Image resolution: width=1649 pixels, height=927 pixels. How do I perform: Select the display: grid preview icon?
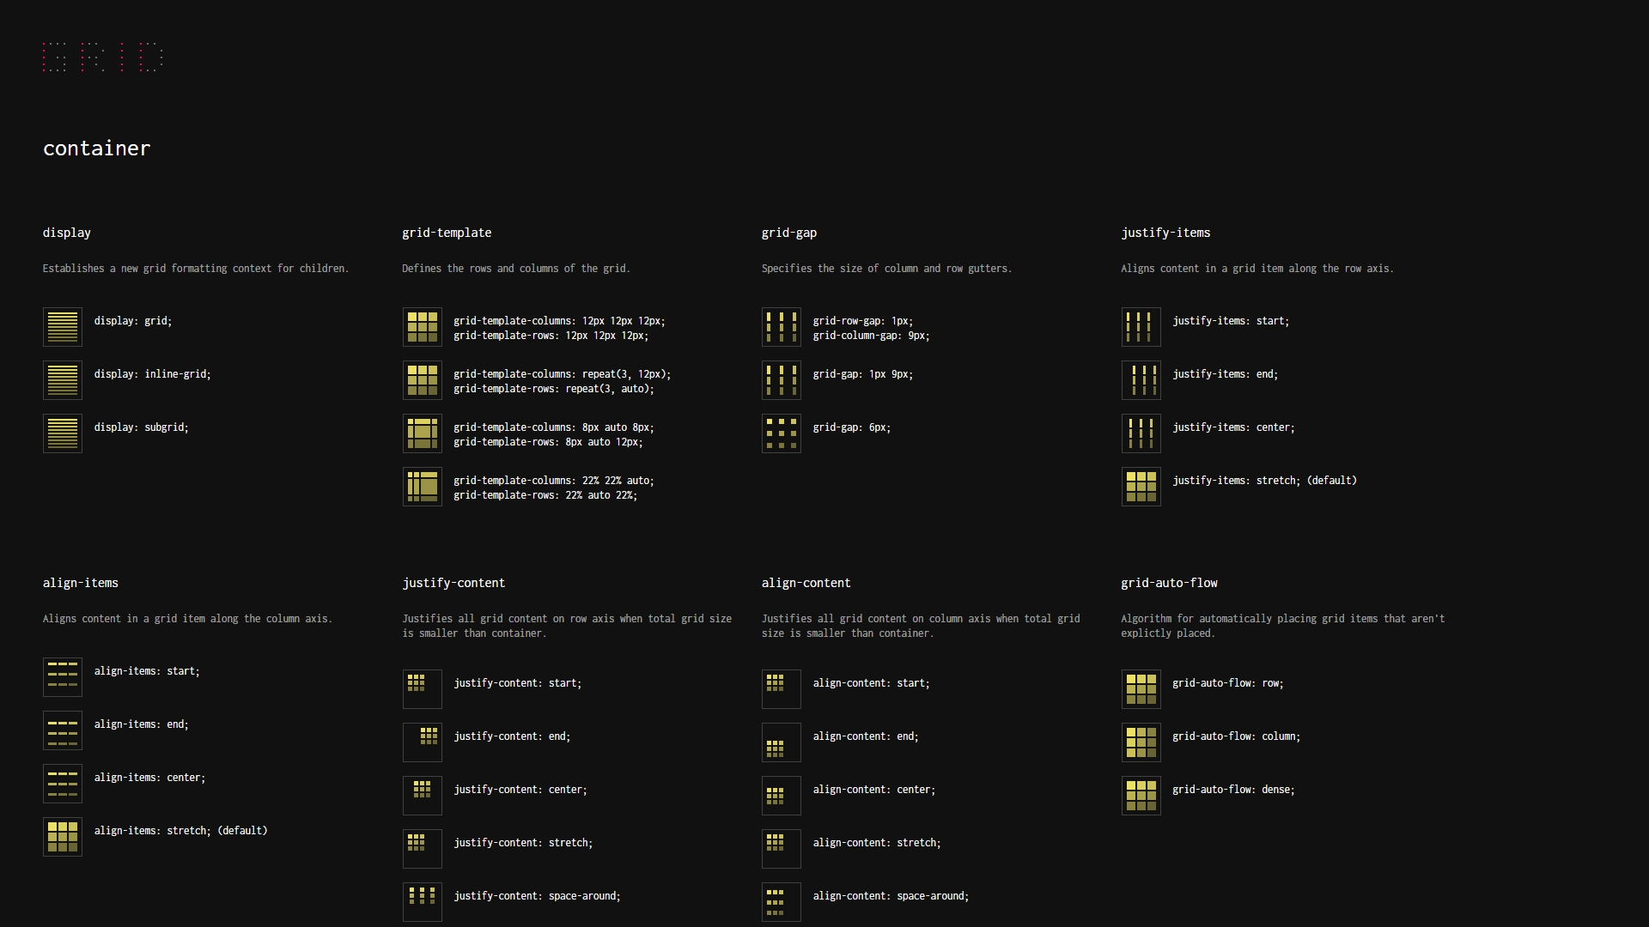coord(63,327)
